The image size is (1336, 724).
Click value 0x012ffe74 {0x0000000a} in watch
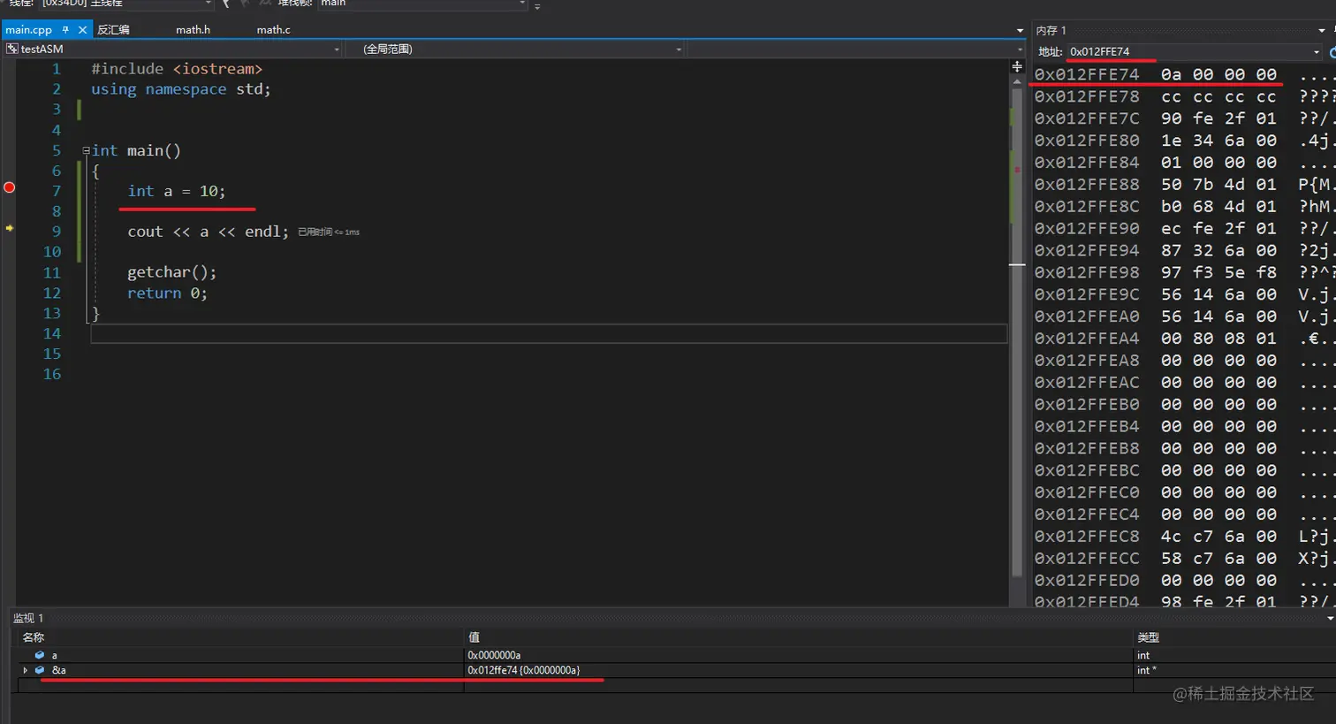[524, 670]
